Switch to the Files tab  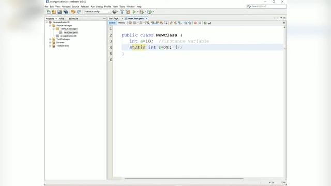pos(62,19)
